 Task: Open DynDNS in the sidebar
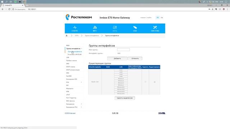69,76
